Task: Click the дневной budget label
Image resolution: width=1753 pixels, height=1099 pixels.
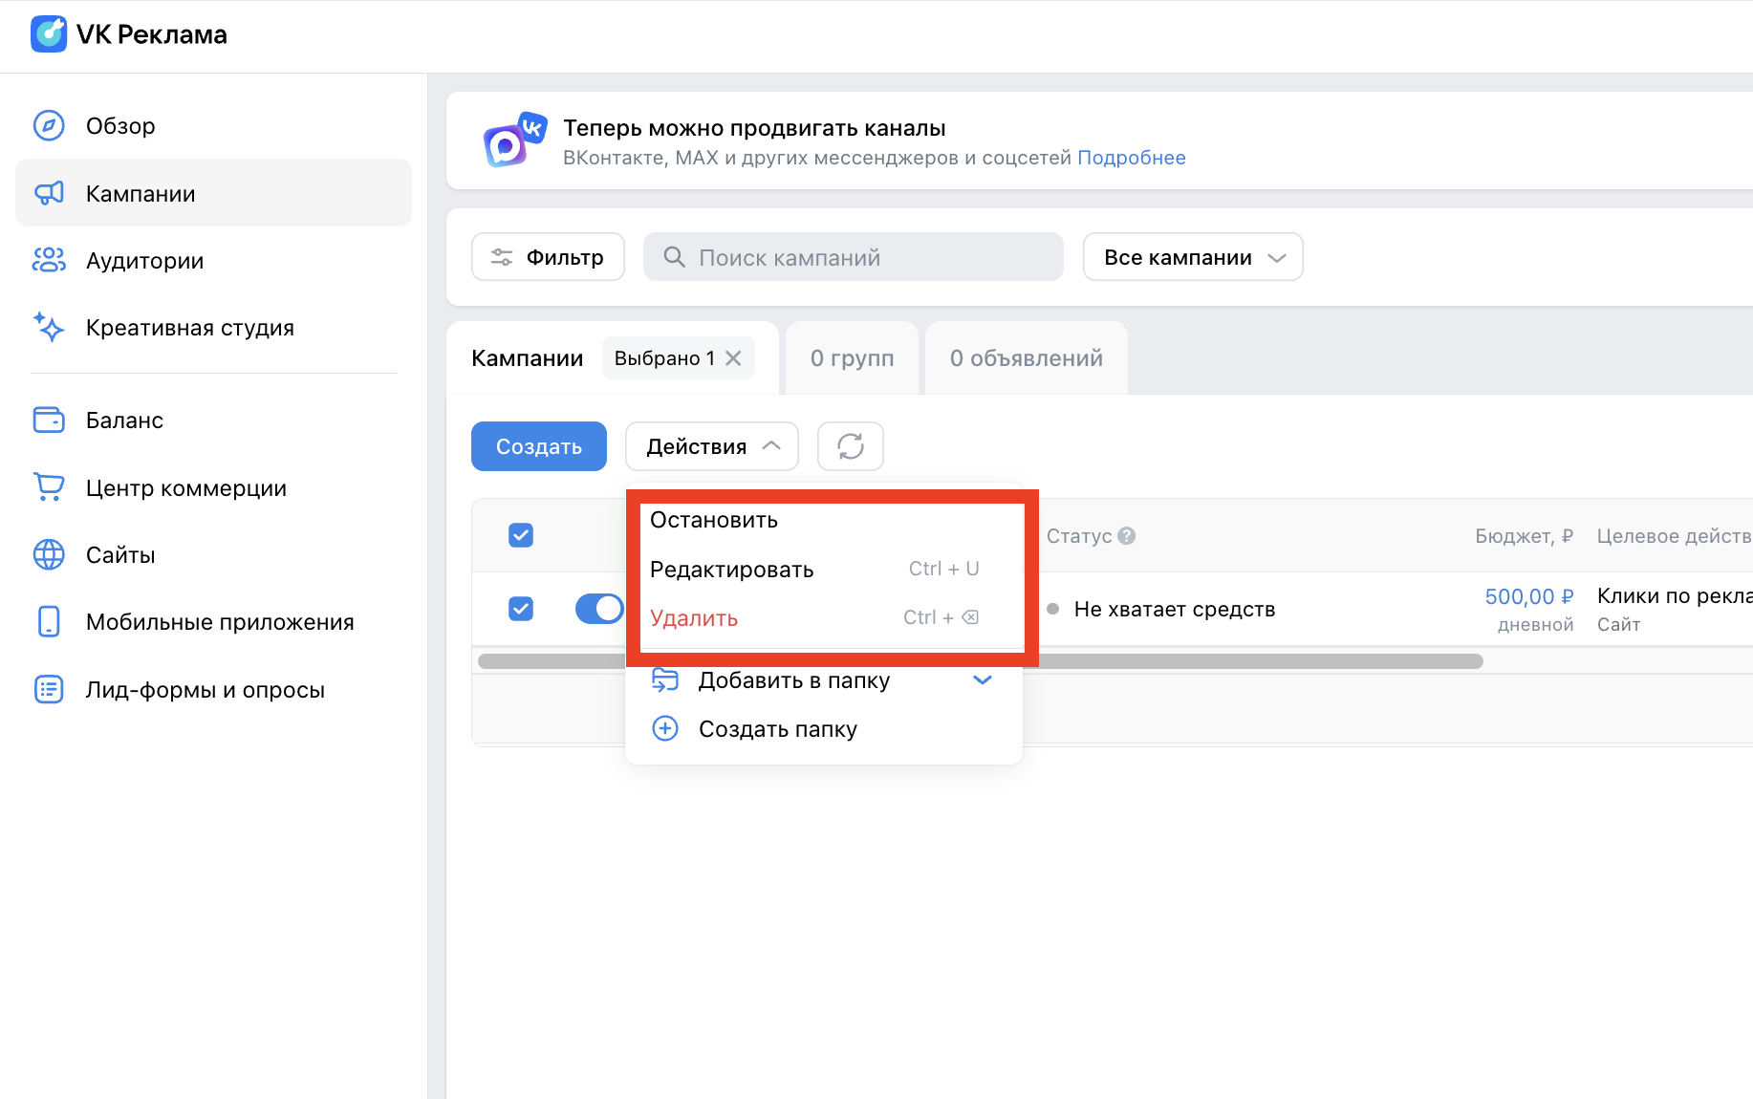Action: point(1536,624)
